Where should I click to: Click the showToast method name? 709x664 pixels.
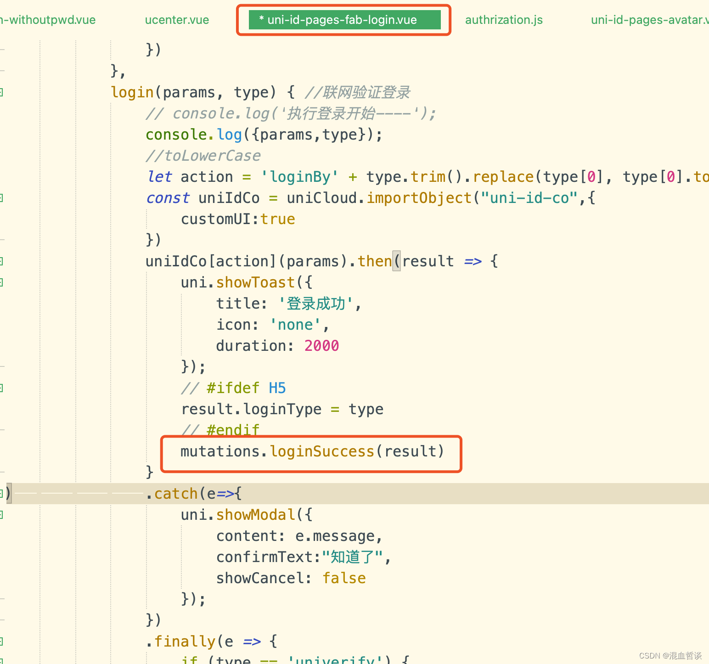tap(255, 282)
